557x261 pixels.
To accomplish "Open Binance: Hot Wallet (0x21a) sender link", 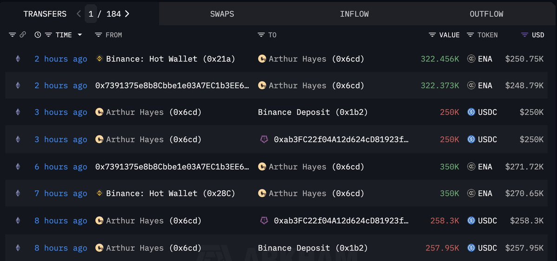I will click(170, 59).
